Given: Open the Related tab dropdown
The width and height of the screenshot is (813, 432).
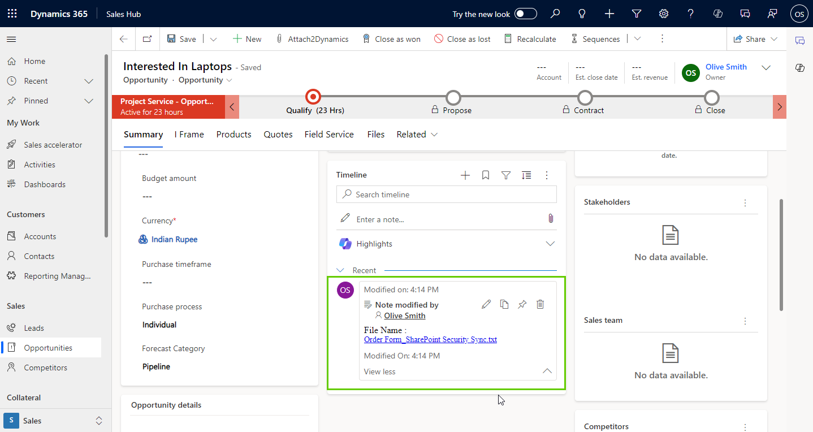Looking at the screenshot, I should (x=417, y=135).
